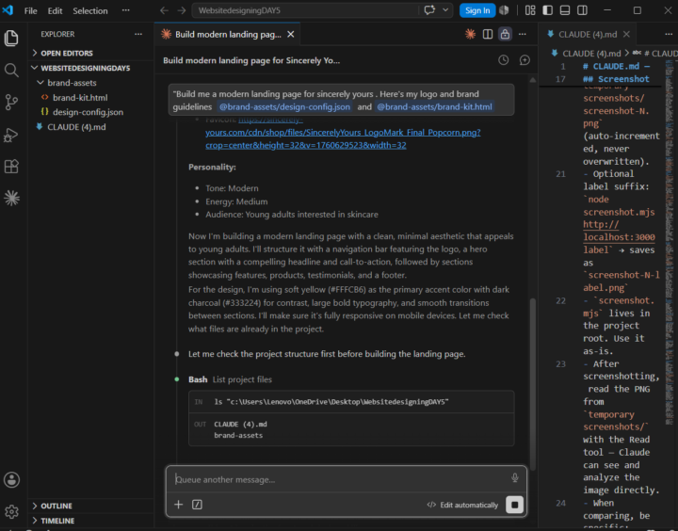Stop the running Claude response
Screen dimensions: 678x531
[x=514, y=505]
